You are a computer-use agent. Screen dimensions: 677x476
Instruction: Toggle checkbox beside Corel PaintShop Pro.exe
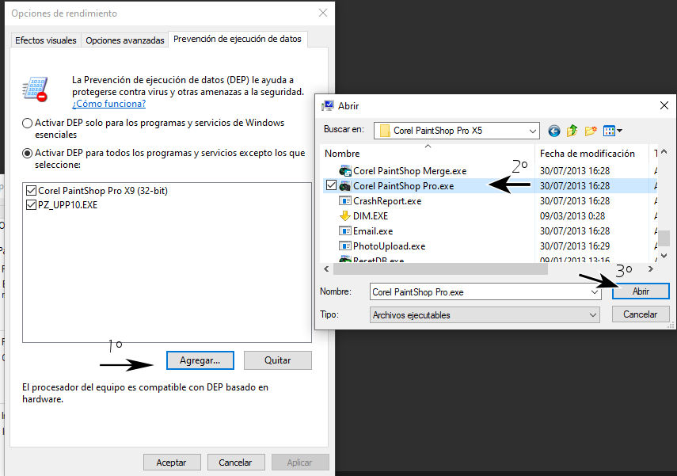pos(331,185)
